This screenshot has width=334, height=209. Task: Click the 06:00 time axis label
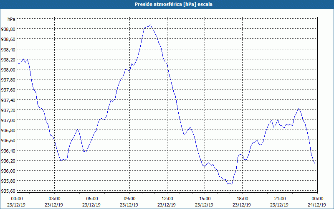point(92,199)
